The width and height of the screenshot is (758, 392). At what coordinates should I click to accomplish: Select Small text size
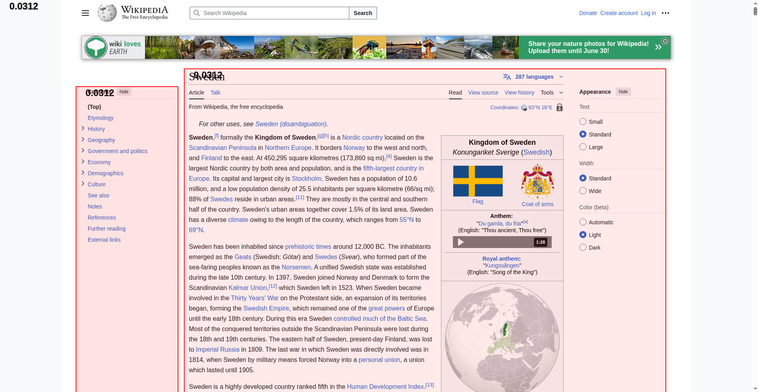pyautogui.click(x=583, y=121)
